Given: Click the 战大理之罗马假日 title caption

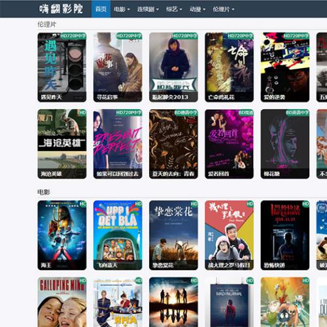Looking at the screenshot, I should [229, 265].
